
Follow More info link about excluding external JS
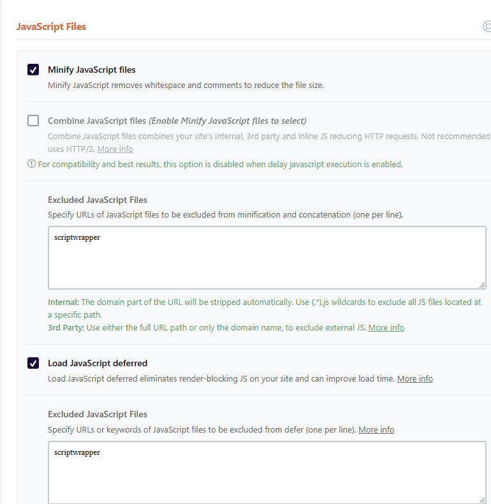[386, 327]
